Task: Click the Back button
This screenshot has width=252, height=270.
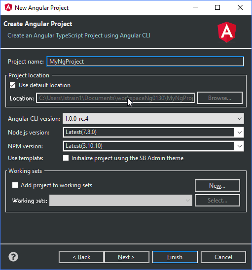Action: pos(81,257)
